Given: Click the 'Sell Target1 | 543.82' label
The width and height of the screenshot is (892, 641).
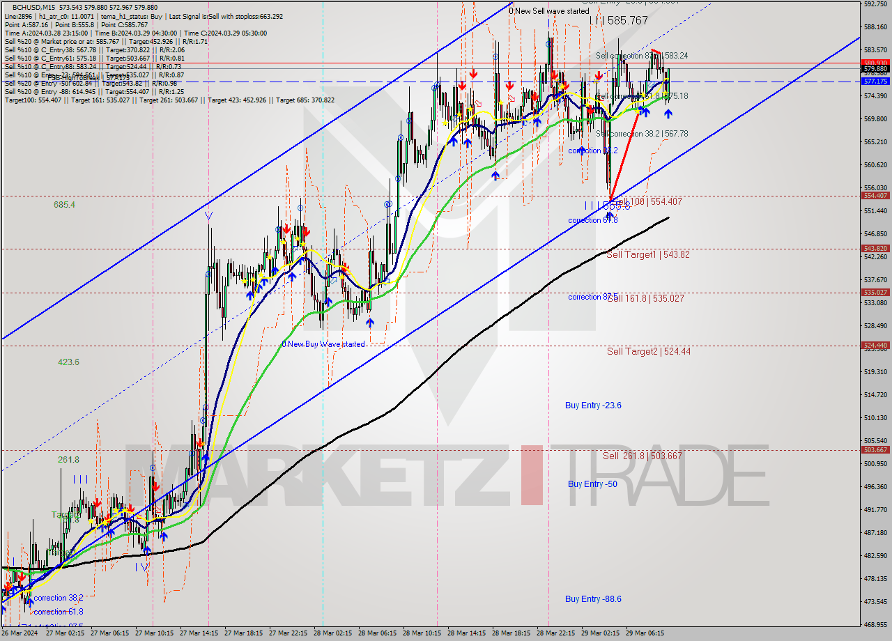Looking at the screenshot, I should [x=648, y=254].
